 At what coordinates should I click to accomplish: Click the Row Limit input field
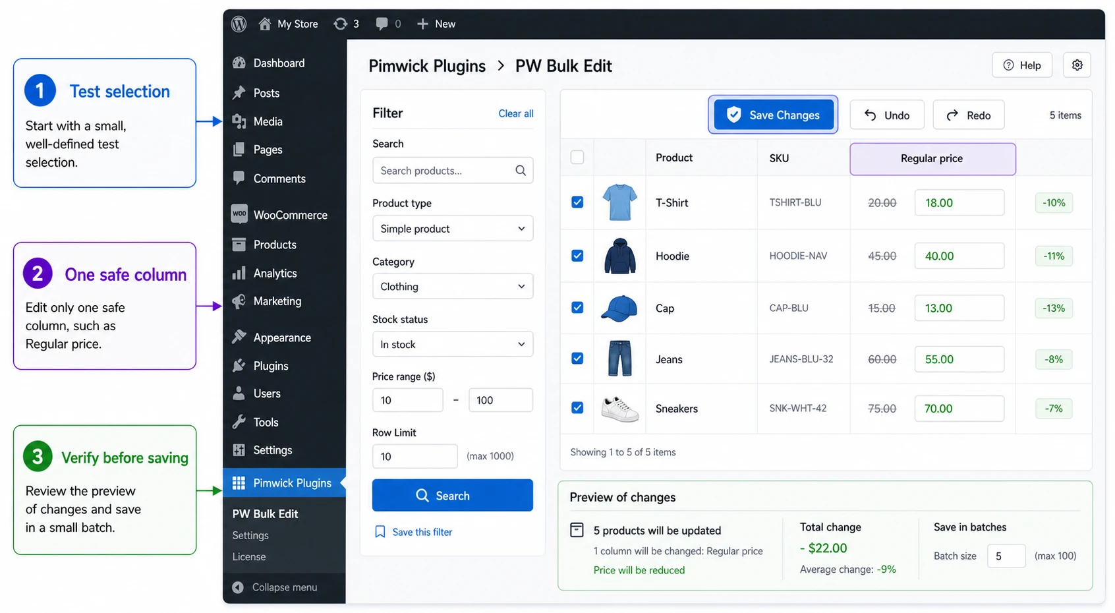pyautogui.click(x=415, y=456)
